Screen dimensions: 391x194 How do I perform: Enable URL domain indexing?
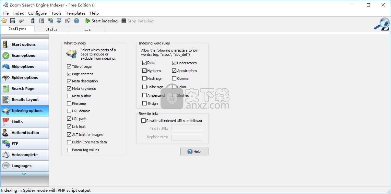[x=69, y=111]
